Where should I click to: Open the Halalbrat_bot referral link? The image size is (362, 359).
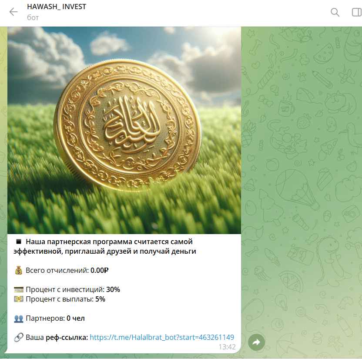click(x=162, y=337)
